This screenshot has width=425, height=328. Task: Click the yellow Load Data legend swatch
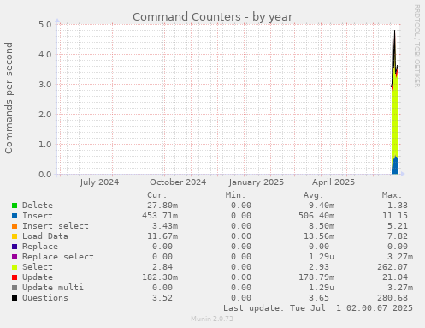point(15,236)
